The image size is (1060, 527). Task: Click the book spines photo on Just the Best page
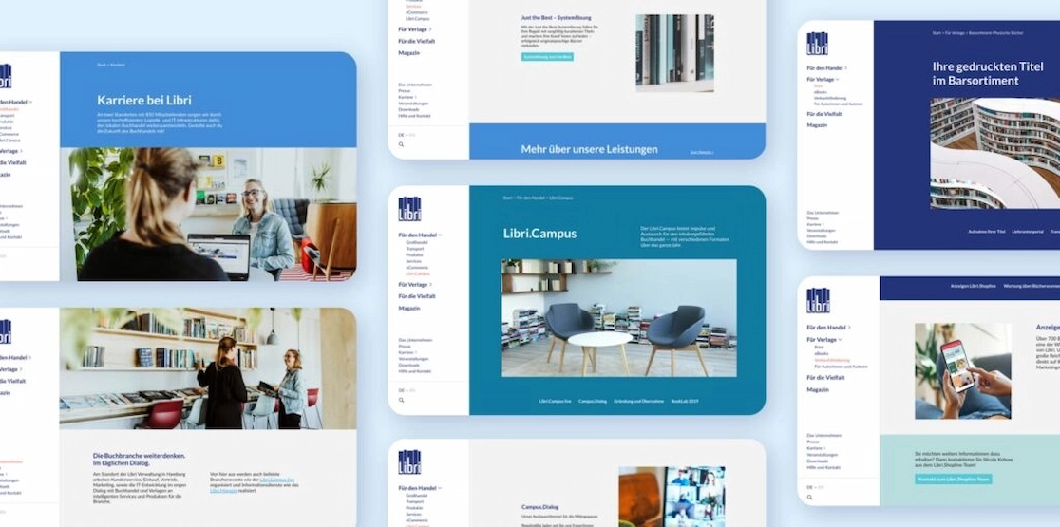coord(674,53)
